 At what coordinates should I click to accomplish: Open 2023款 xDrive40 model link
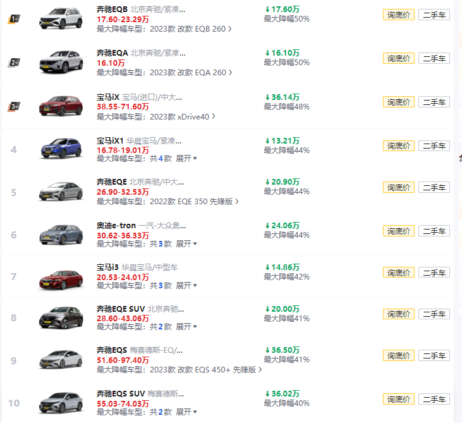[x=182, y=117]
